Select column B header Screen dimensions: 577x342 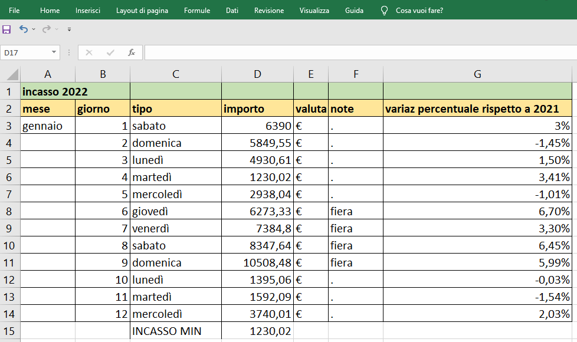103,74
